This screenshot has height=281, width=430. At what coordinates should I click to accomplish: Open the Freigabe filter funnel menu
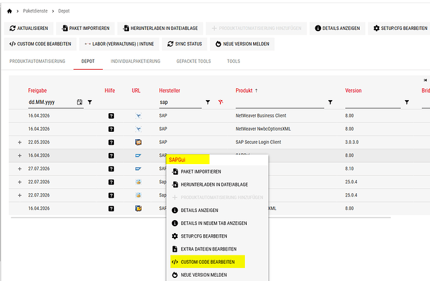[x=90, y=103]
